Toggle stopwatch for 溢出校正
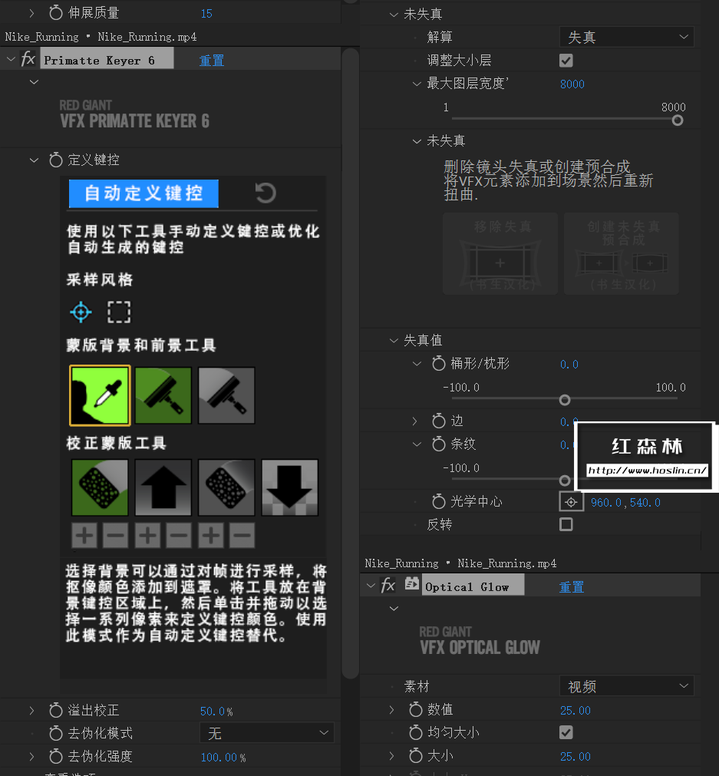This screenshot has width=719, height=776. [x=56, y=710]
